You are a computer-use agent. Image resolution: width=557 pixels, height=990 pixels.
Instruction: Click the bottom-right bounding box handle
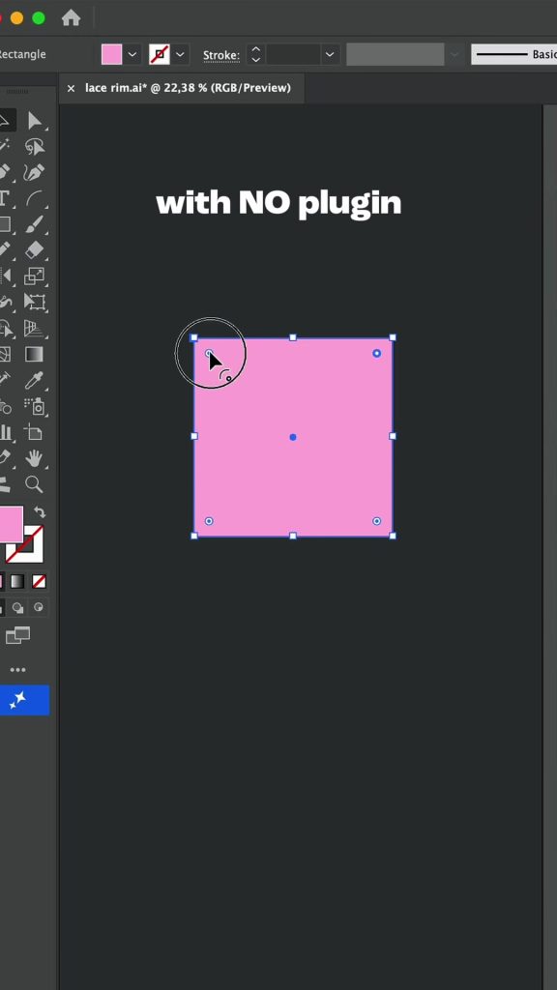[x=393, y=536]
